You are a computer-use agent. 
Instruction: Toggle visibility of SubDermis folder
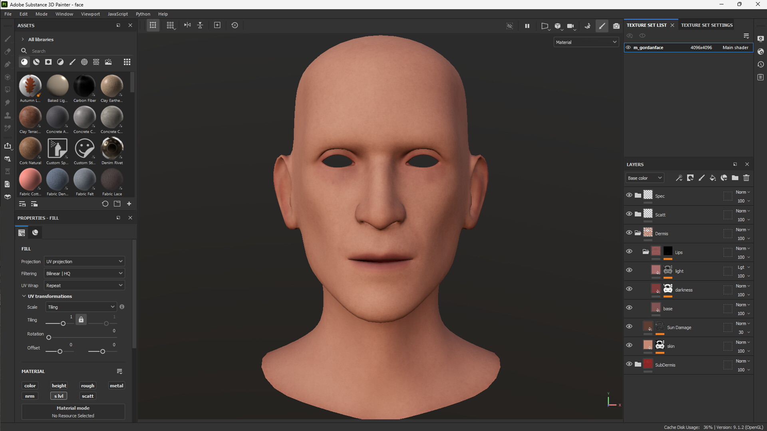(629, 364)
